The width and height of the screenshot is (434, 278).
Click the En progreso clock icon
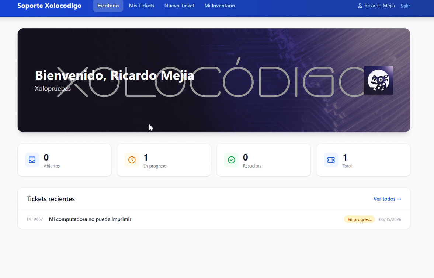point(132,160)
